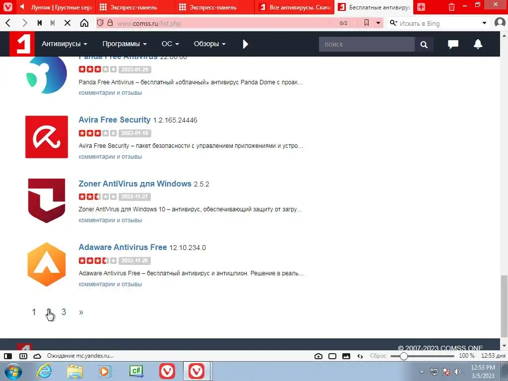Image resolution: width=508 pixels, height=381 pixels.
Task: Open page actions code icon
Action: coord(360,356)
